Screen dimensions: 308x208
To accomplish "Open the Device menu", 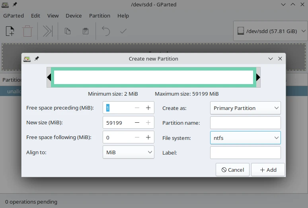I will click(x=74, y=16).
